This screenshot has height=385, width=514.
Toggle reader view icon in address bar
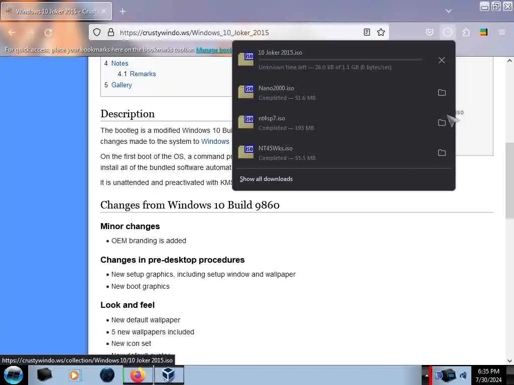coord(367,32)
